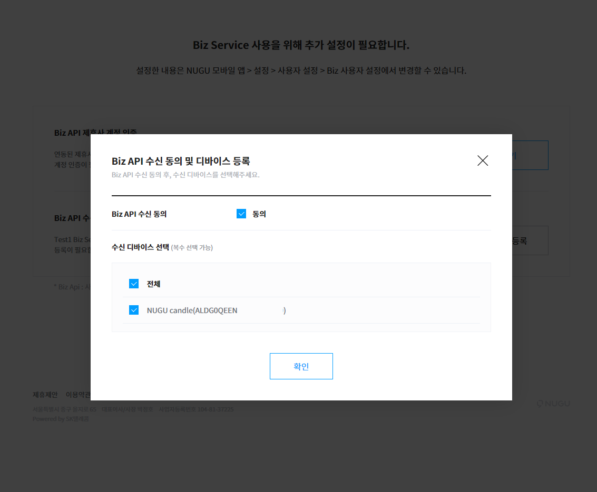Click the Biz API 수신 동의 row label
The width and height of the screenshot is (597, 492).
point(139,214)
